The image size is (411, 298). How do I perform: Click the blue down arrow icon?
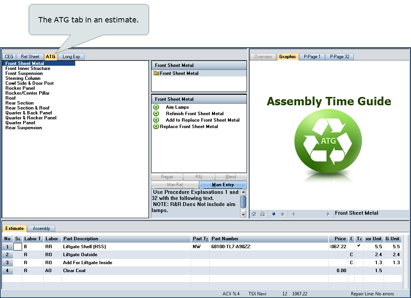273,214
